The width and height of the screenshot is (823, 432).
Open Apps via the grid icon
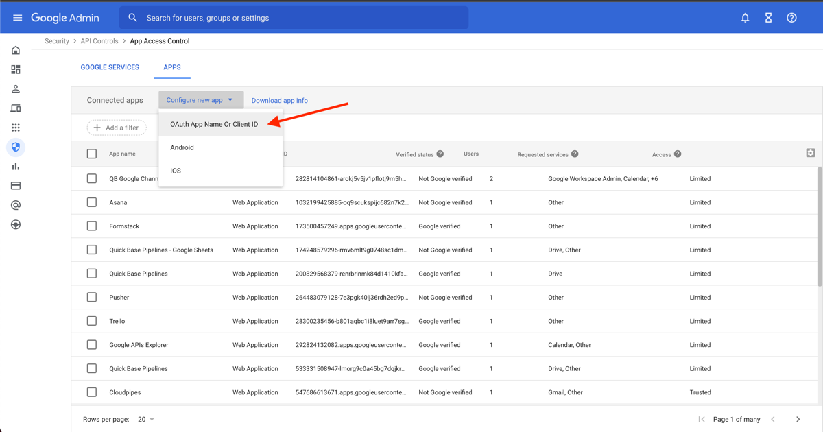click(16, 128)
